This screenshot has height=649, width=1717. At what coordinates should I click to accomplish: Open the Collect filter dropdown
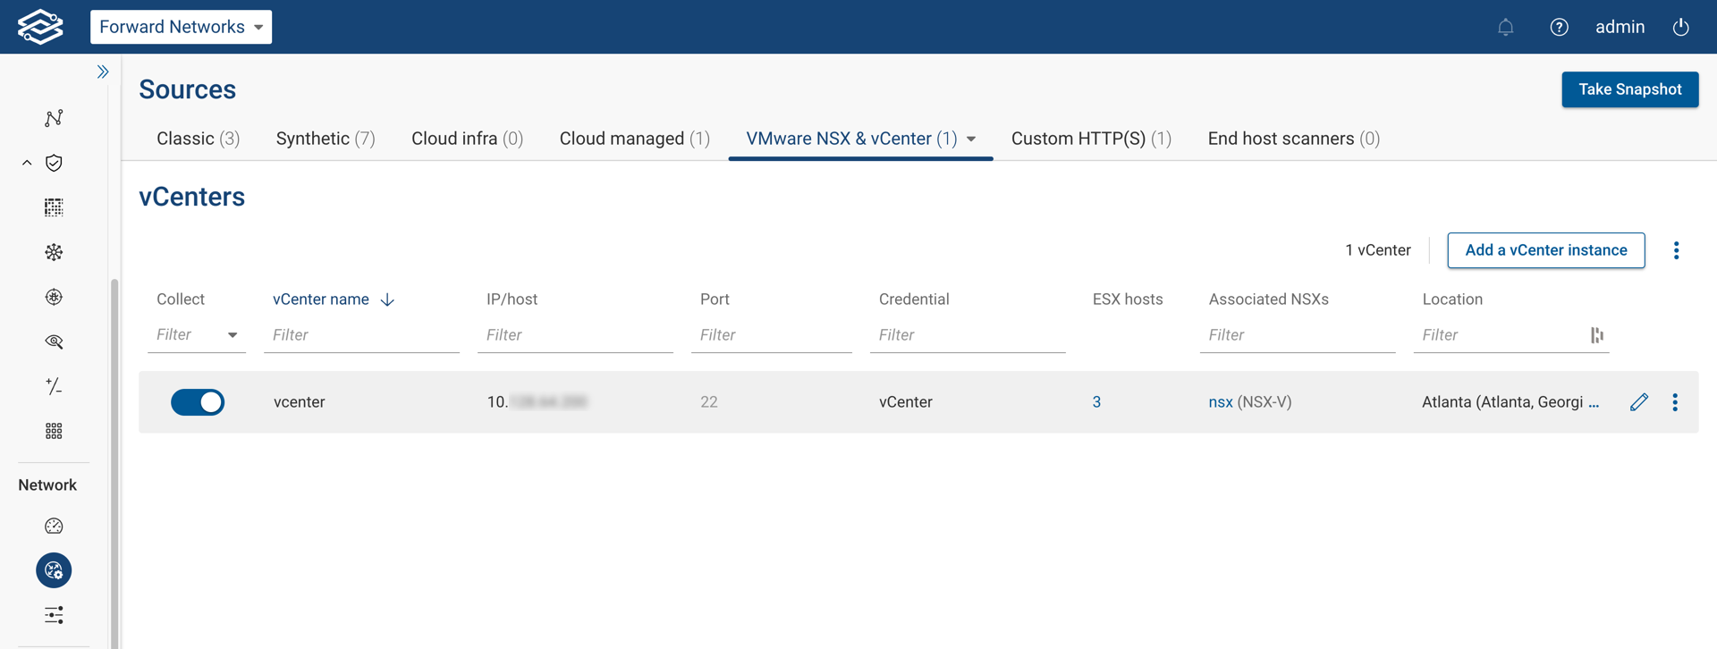(197, 335)
